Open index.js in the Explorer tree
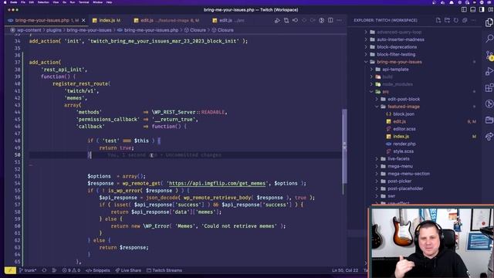494x278 pixels. (401, 137)
